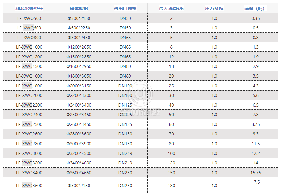
Task: Select the filter material value 8.75
Action: pos(255,124)
